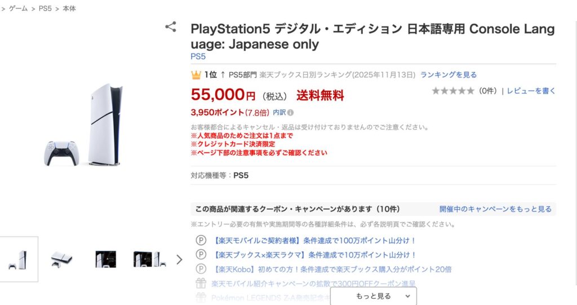Click the gift icon beside 楽天モバイル紹介キャンペーン

[x=201, y=284]
